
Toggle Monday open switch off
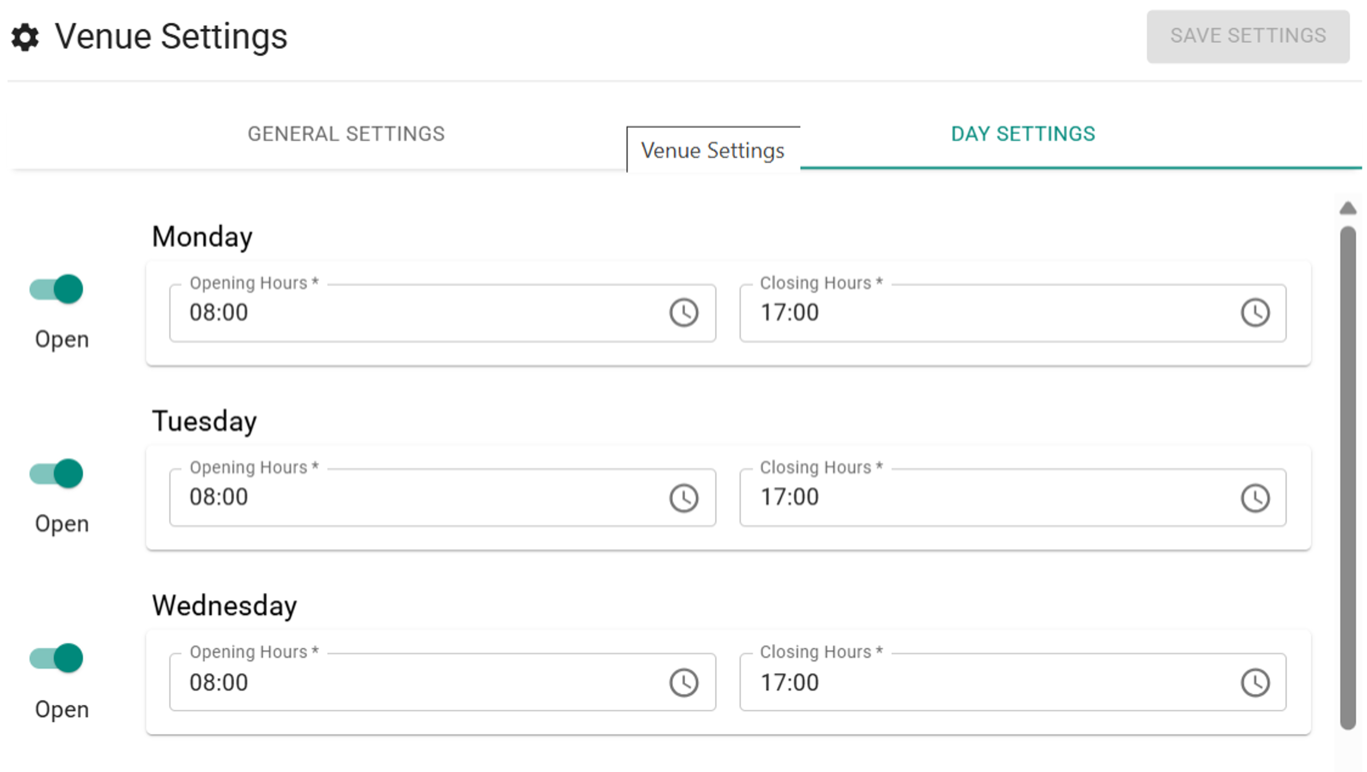pos(57,289)
